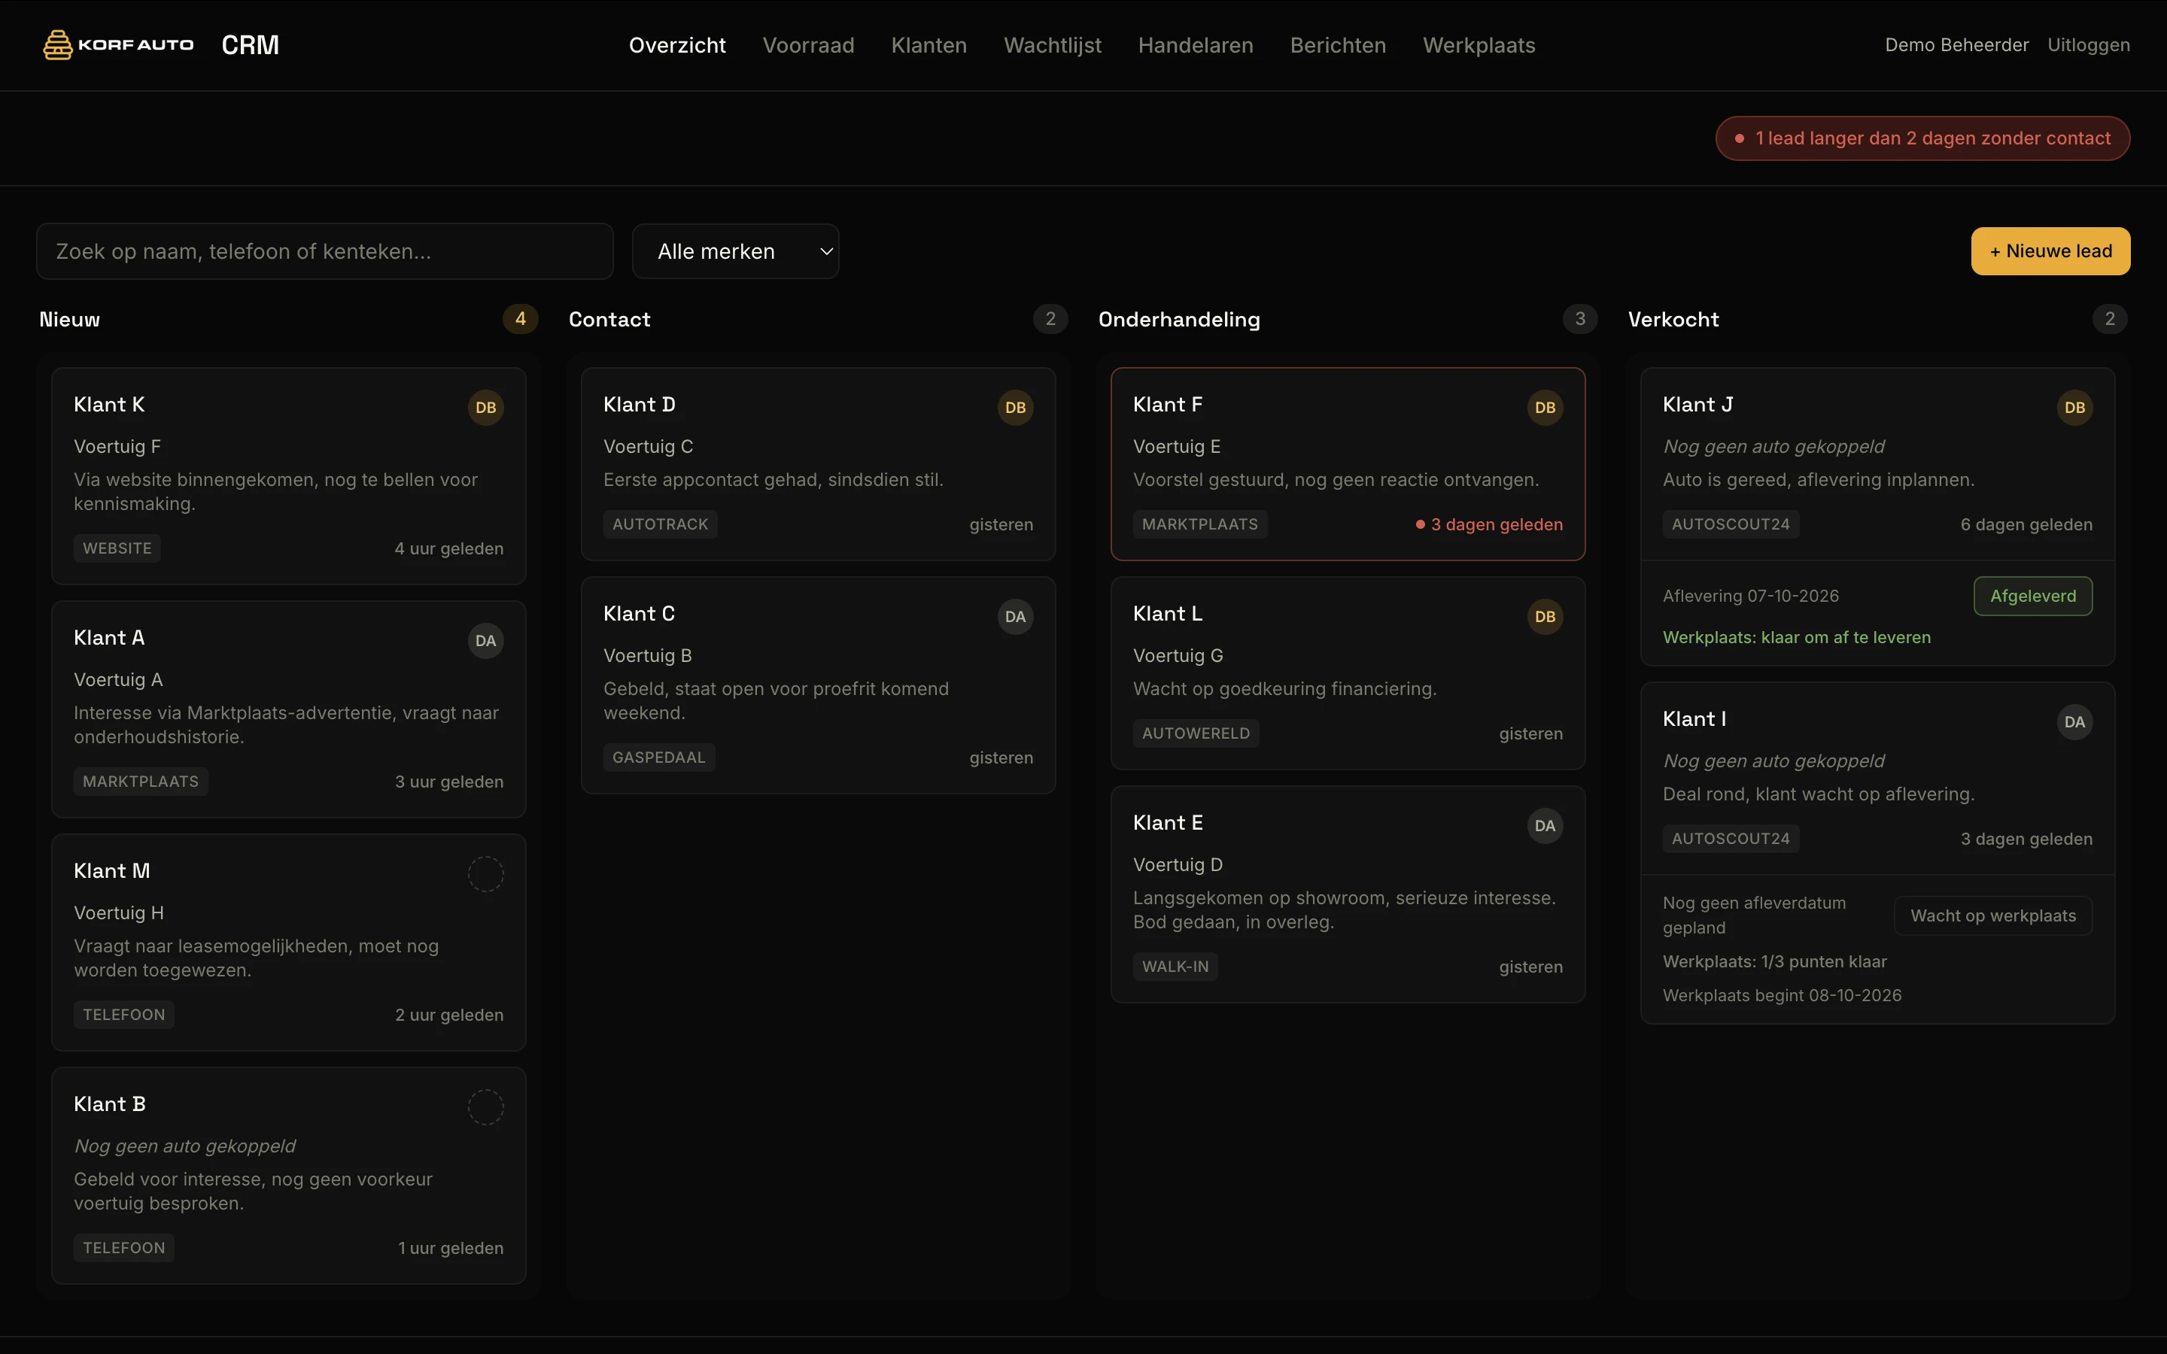Go to the Werkplaats tab

(x=1479, y=45)
